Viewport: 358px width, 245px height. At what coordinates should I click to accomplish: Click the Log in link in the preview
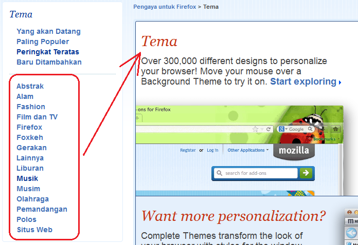[x=212, y=150]
